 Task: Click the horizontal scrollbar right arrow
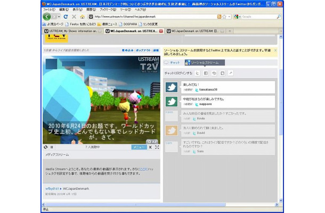[277, 204]
